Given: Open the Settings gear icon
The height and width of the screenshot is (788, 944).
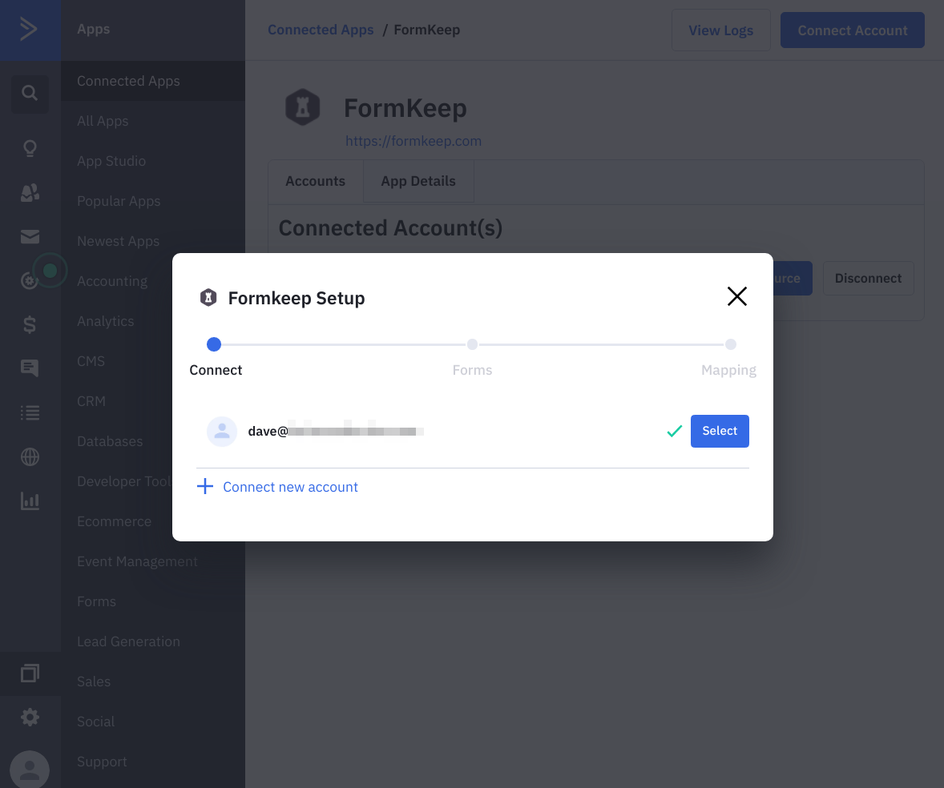Looking at the screenshot, I should tap(30, 717).
